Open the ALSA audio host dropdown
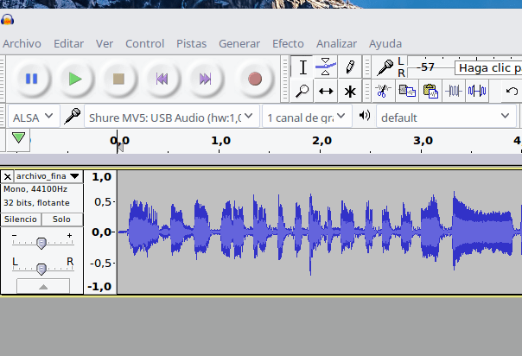 34,116
